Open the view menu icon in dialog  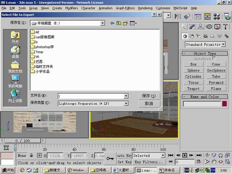point(133,23)
